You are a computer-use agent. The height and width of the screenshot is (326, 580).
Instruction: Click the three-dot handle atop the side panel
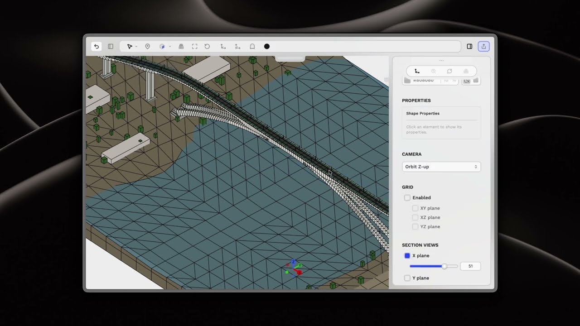pyautogui.click(x=441, y=61)
